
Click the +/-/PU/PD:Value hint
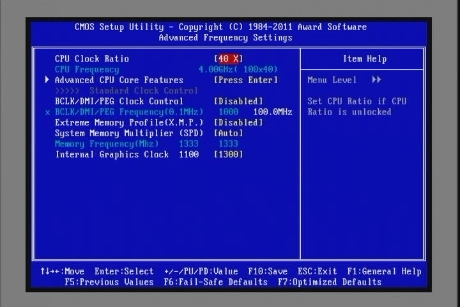pos(201,271)
